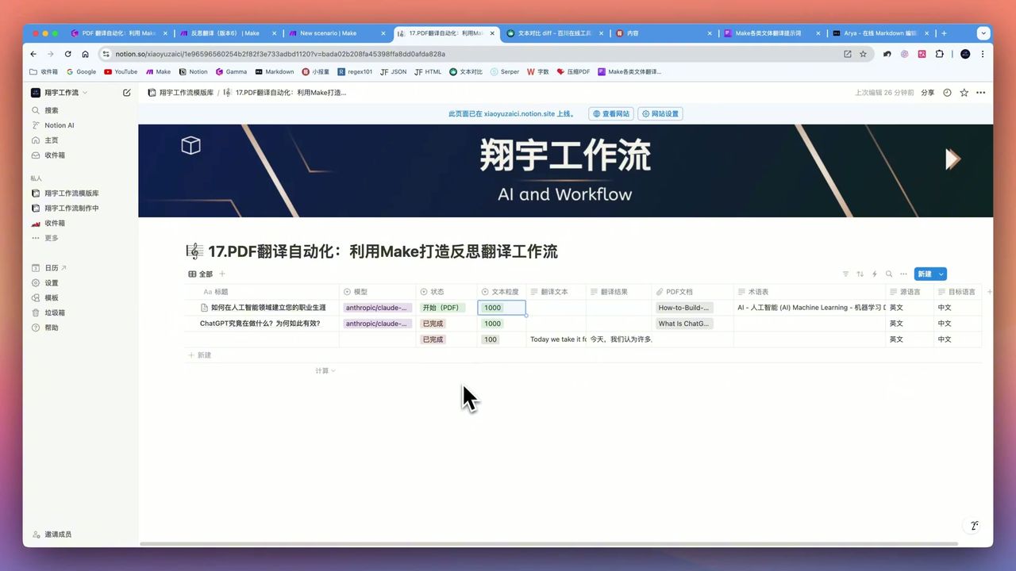Open Notion AI from the sidebar
The width and height of the screenshot is (1016, 571).
coord(59,125)
